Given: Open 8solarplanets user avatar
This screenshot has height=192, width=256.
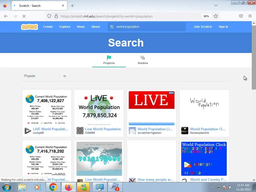Looking at the screenshot, I should (185, 131).
